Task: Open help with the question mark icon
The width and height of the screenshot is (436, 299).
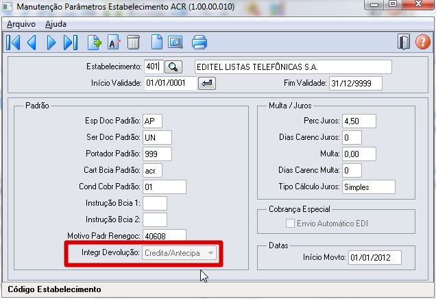Action: 423,43
